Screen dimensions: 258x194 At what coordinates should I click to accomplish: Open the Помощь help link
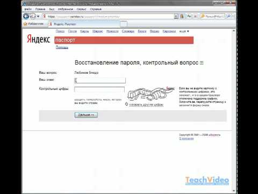coord(62,47)
